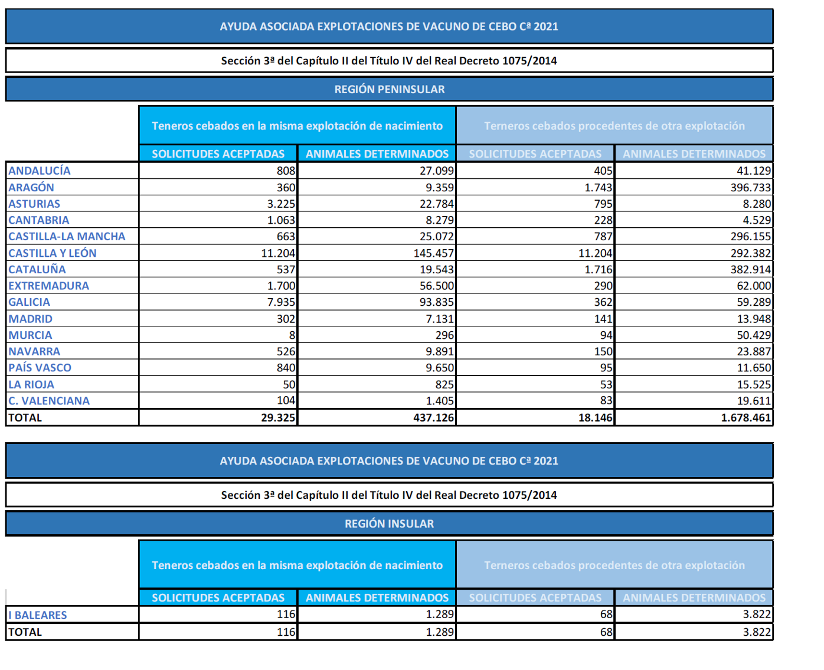The image size is (824, 670).
Task: Select the ARAGÓN region label
Action: tap(31, 187)
